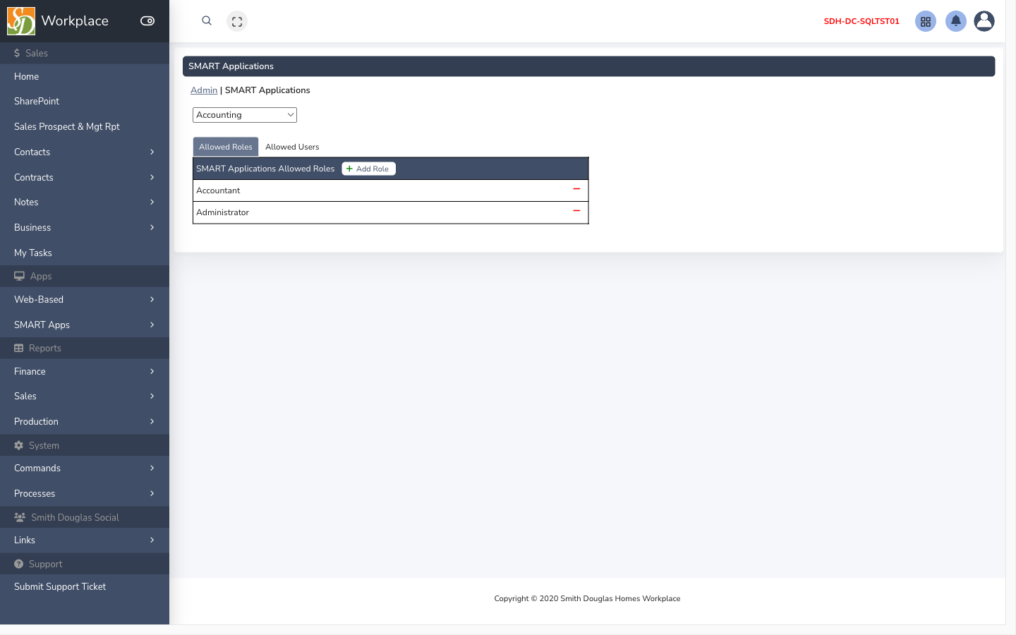Expand the Business submenu
The height and width of the screenshot is (635, 1016).
click(85, 227)
